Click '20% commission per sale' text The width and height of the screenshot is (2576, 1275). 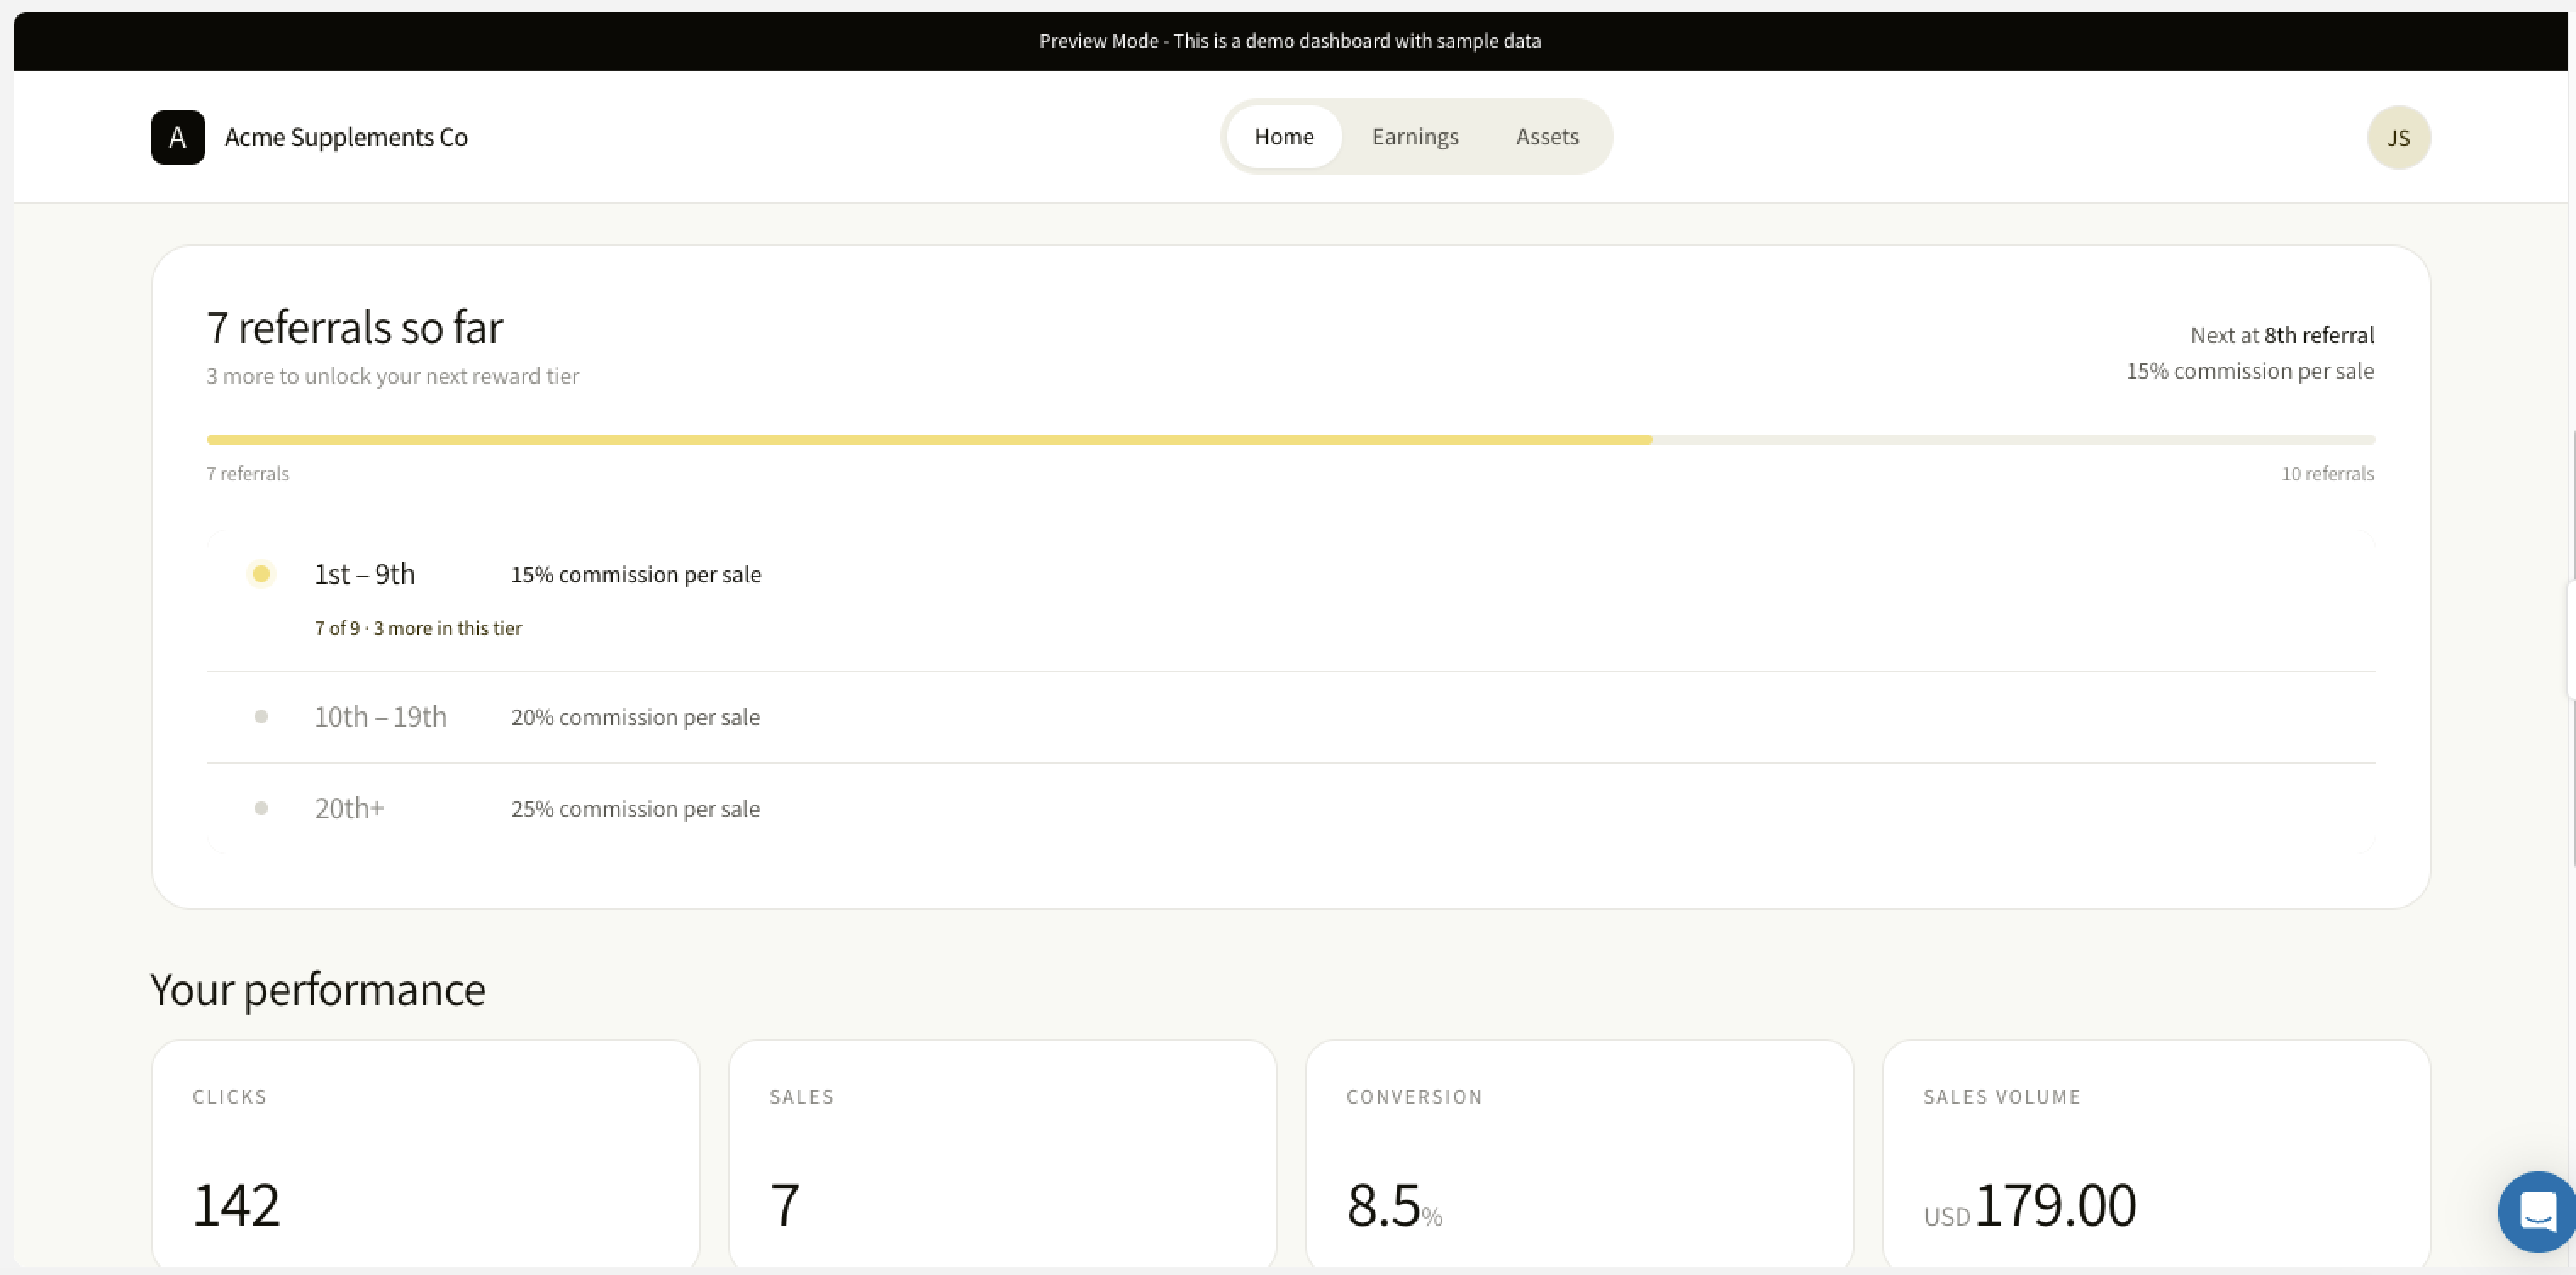(x=635, y=716)
